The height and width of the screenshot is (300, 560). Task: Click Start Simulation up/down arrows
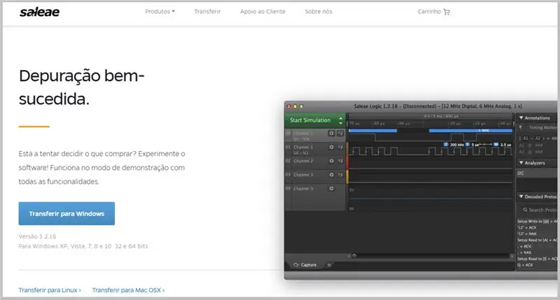coord(341,120)
